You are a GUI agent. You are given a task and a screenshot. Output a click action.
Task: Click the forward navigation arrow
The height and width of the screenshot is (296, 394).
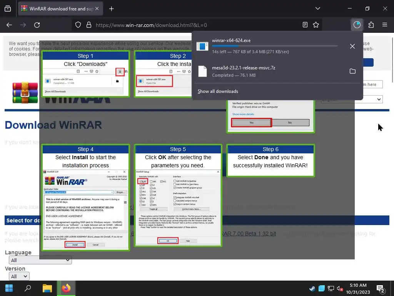23,25
